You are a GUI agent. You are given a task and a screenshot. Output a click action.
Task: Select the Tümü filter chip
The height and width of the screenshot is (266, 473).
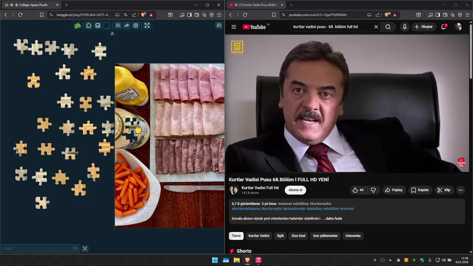pos(236,236)
